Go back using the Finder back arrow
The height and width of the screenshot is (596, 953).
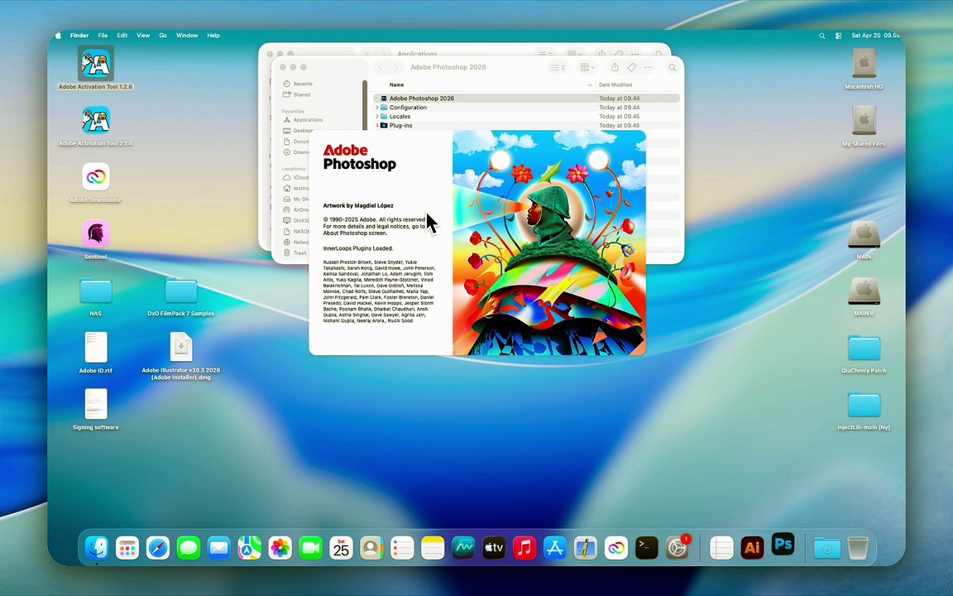click(381, 68)
